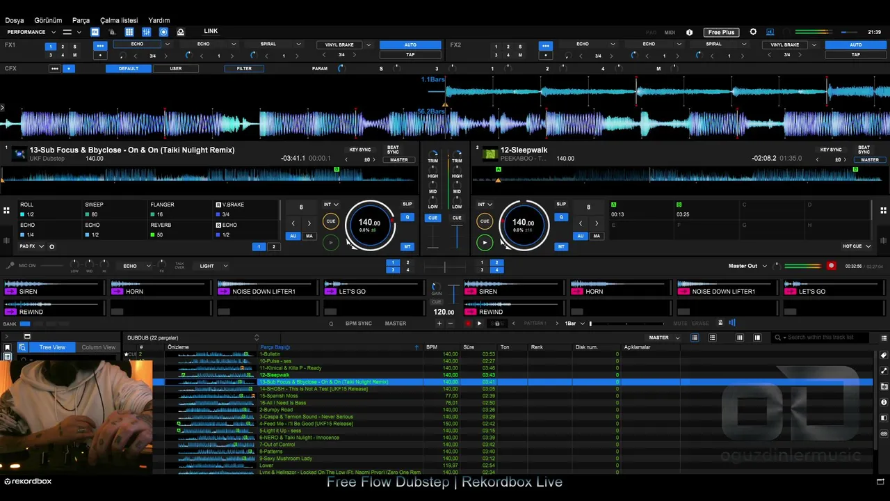Open HOT CUE pad mode dropdown
Screen dimensions: 890x501
pyautogui.click(x=857, y=246)
